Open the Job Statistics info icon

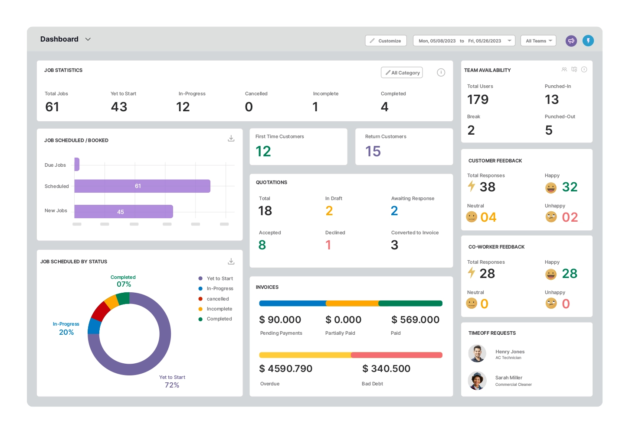click(441, 73)
